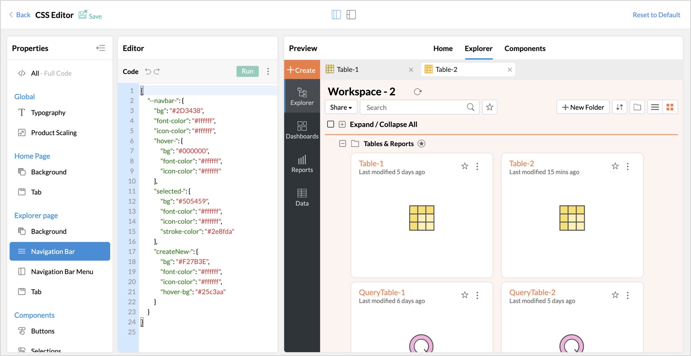Switch to the two-column layout icon
Screen dimensions: 691x356
[336, 15]
